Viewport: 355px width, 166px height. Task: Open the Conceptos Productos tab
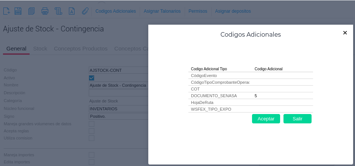[81, 49]
